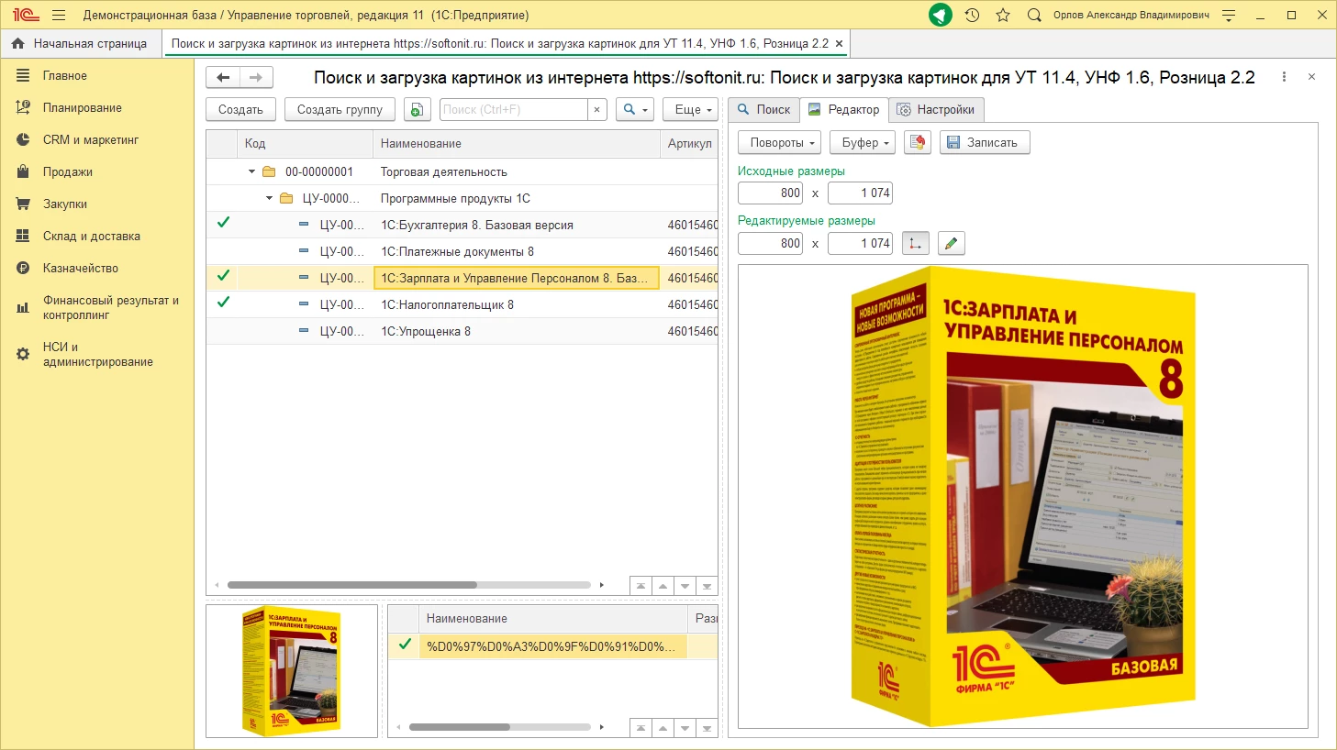
Task: Click the restore image icon next to Буфер
Action: pos(918,142)
